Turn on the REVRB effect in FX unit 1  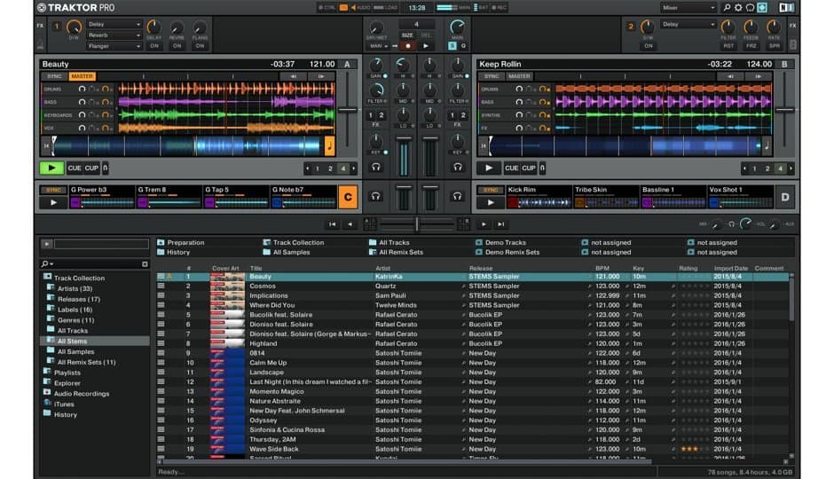pyautogui.click(x=177, y=46)
